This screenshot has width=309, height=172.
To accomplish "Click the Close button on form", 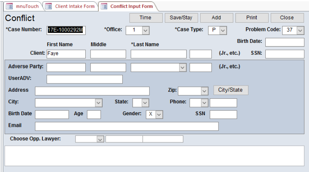I will [287, 18].
